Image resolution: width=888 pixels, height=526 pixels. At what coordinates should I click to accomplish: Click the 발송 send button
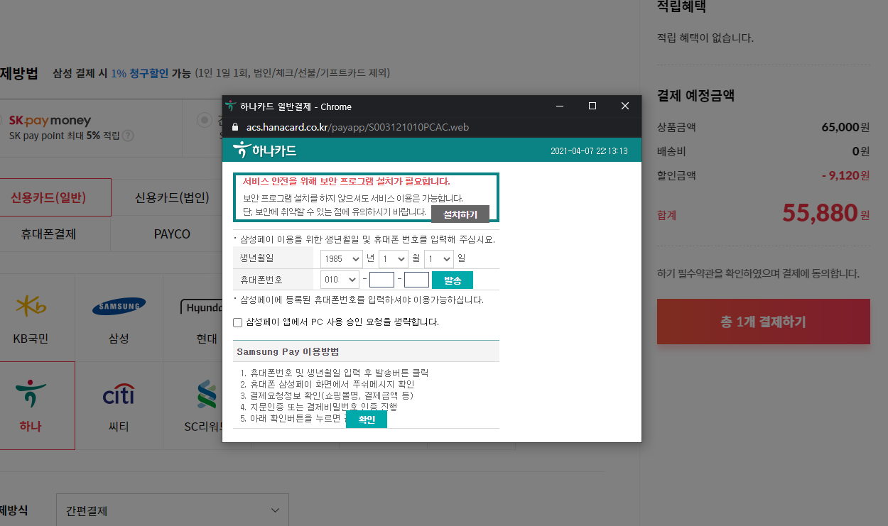(x=453, y=280)
